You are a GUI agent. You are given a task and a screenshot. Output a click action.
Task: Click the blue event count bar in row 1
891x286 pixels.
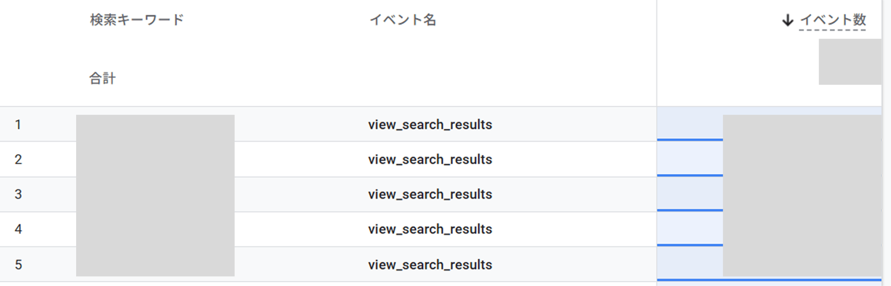tap(690, 140)
